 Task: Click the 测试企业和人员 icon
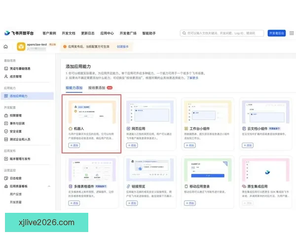pos(6,139)
